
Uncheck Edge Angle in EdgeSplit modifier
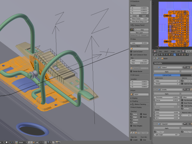[x=155, y=132]
